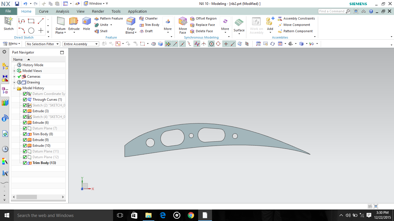Apply the Shell command

tap(101, 31)
